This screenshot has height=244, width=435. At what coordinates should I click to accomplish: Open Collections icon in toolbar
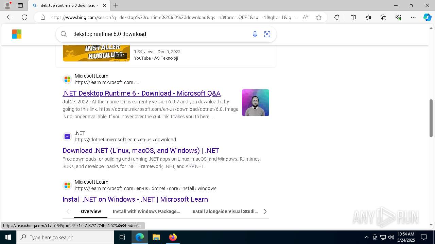383,17
